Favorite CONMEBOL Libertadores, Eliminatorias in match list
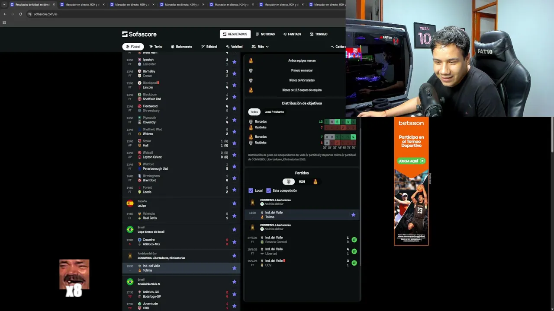This screenshot has height=311, width=554. point(234,256)
